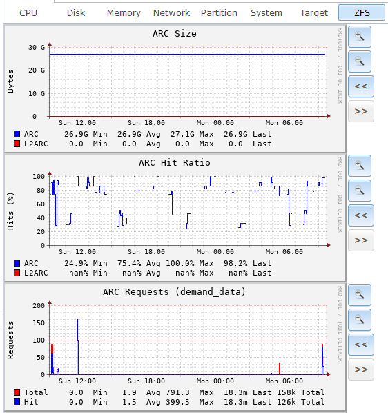Switch to the Target tab

[314, 12]
